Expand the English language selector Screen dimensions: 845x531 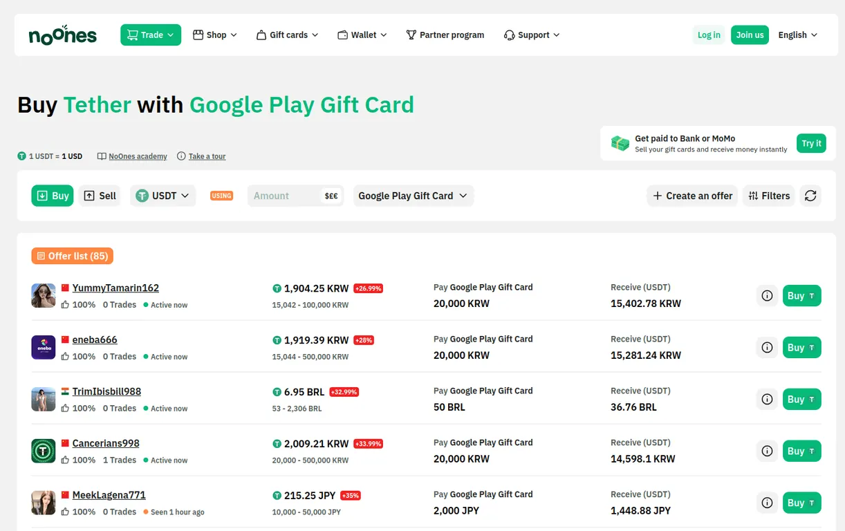tap(797, 35)
